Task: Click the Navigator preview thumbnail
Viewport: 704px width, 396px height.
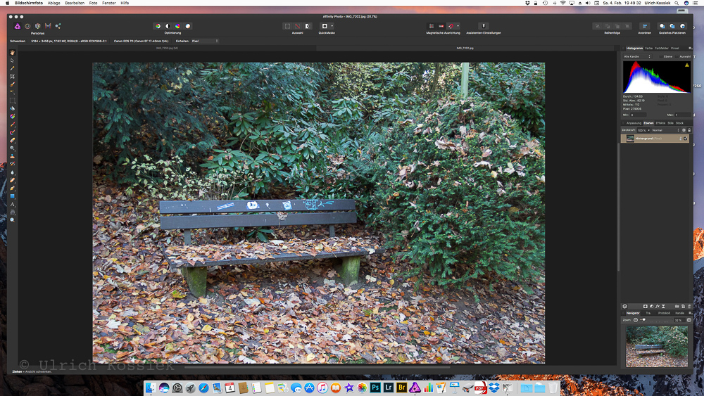Action: pyautogui.click(x=656, y=346)
